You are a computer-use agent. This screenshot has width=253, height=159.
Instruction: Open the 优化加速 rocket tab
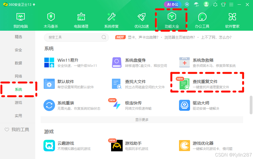pos(142,21)
